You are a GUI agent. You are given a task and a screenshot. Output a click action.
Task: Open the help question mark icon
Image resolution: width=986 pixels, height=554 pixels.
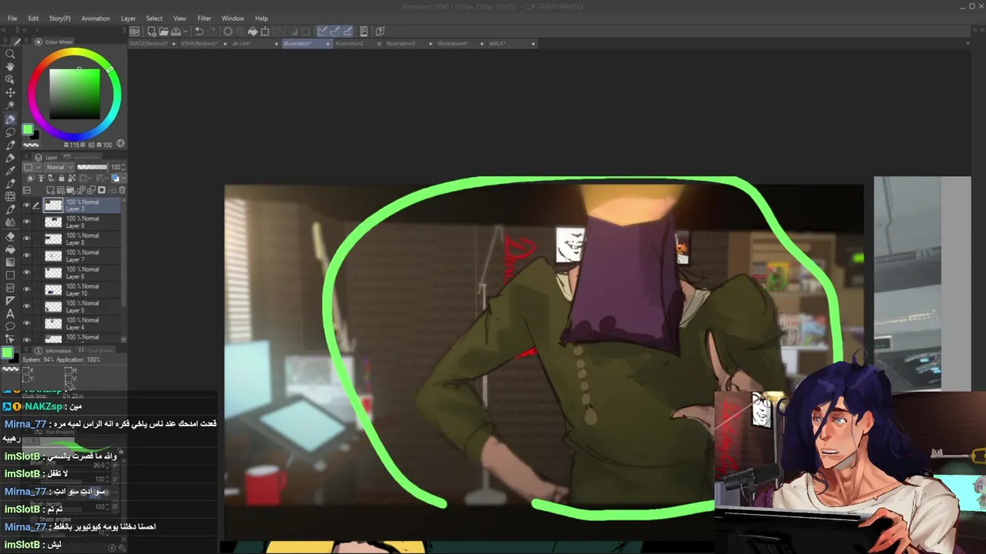click(x=380, y=32)
